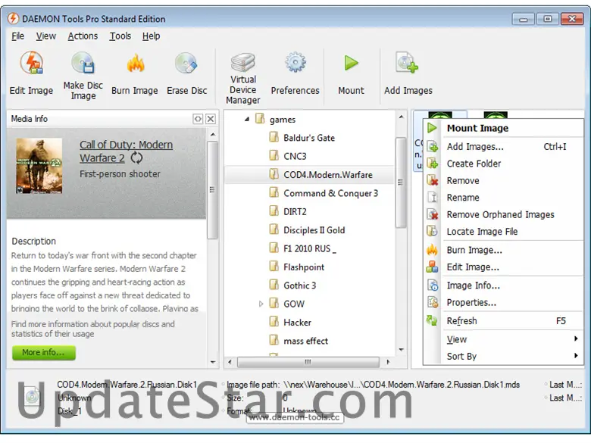This screenshot has height=443, width=591.
Task: Click the More info... button
Action: (44, 353)
